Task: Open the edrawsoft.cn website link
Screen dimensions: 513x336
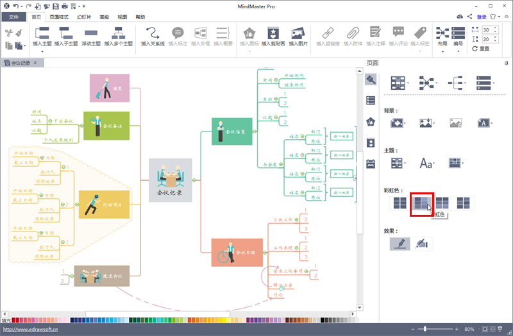Action: coord(30,329)
